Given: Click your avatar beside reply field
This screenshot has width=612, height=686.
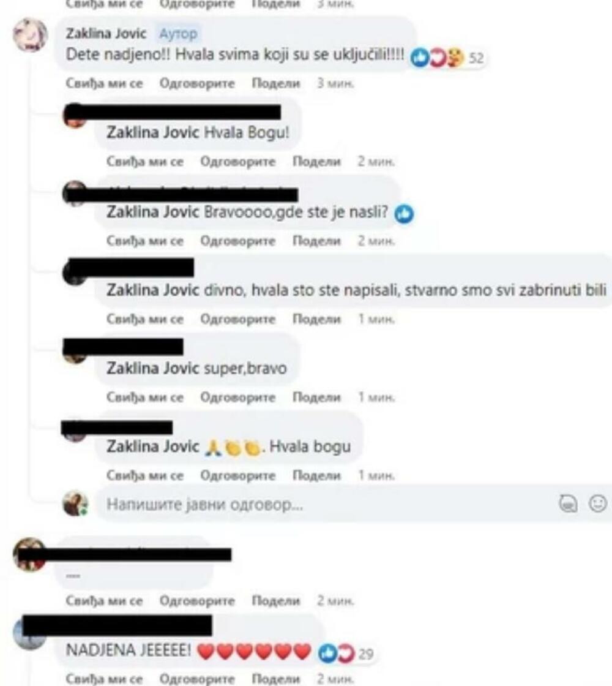Looking at the screenshot, I should pos(76,503).
